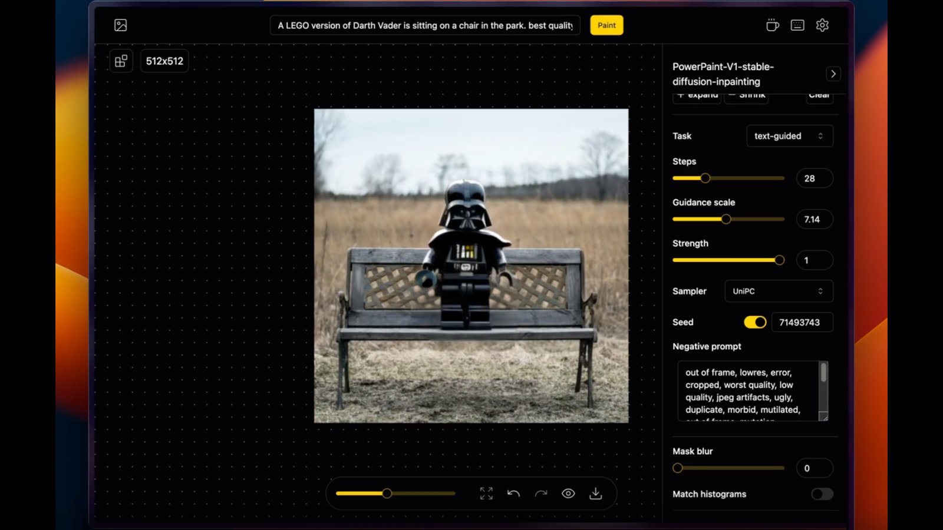Click the yellow Paint button
The image size is (943, 530).
pyautogui.click(x=606, y=25)
